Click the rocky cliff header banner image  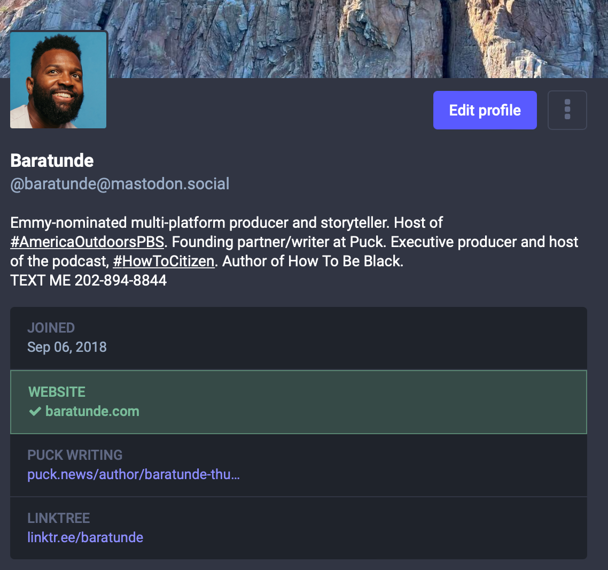pos(353,37)
